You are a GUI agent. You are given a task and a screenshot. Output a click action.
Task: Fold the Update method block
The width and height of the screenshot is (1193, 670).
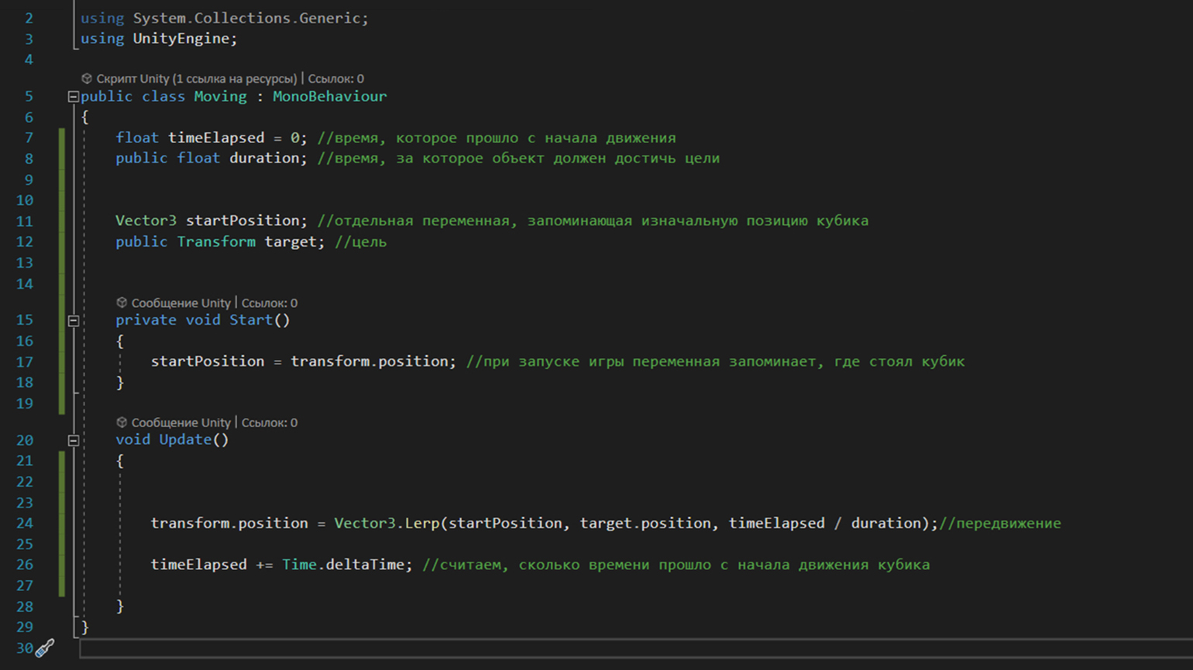click(74, 440)
